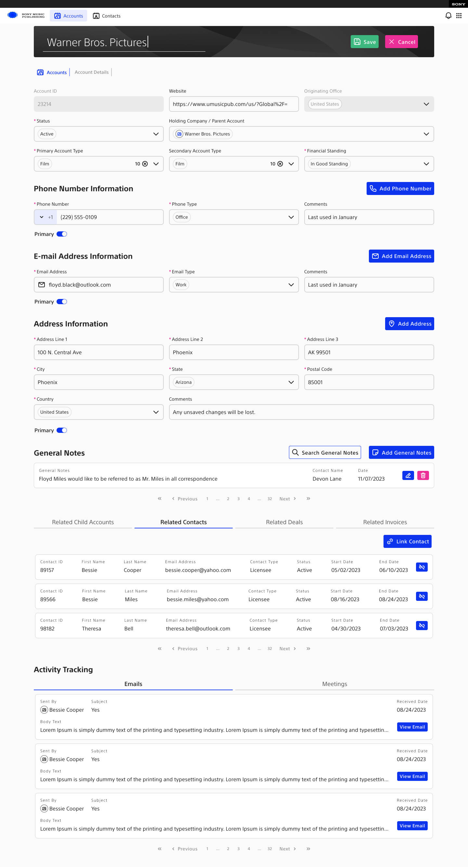
Task: Click the account icon in Holding Company chip
Action: (x=179, y=134)
